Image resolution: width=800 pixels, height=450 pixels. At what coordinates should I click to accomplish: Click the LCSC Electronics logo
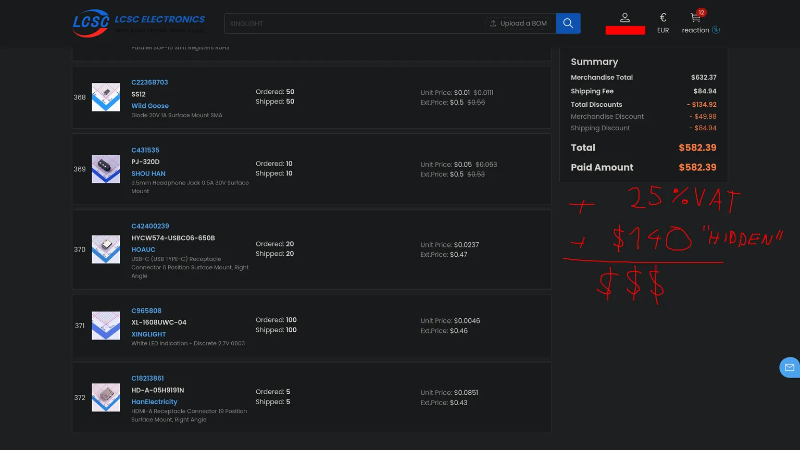(x=139, y=23)
